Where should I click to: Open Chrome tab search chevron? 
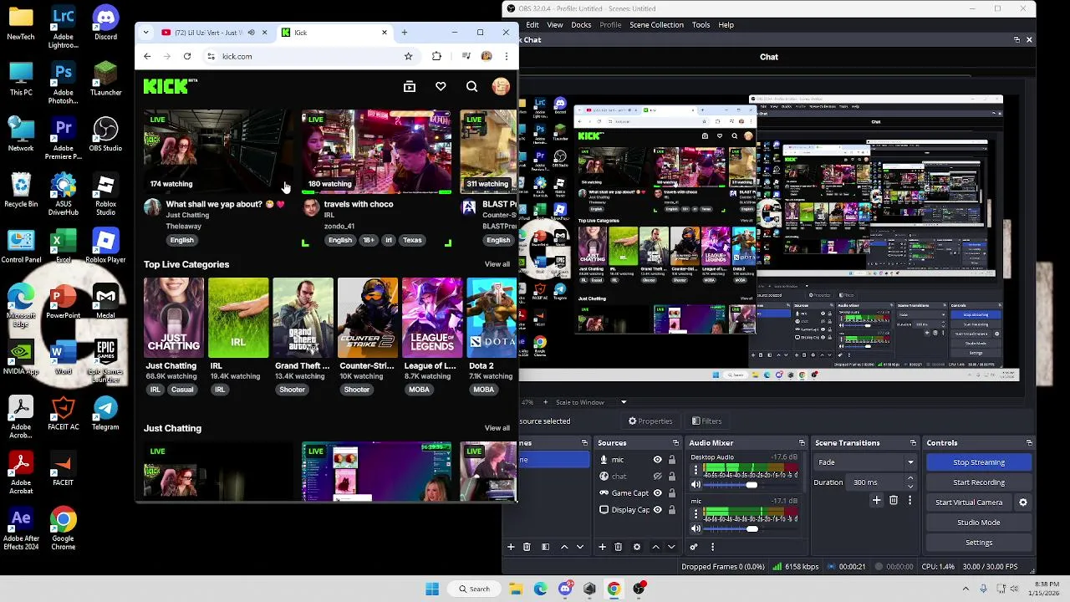click(145, 33)
